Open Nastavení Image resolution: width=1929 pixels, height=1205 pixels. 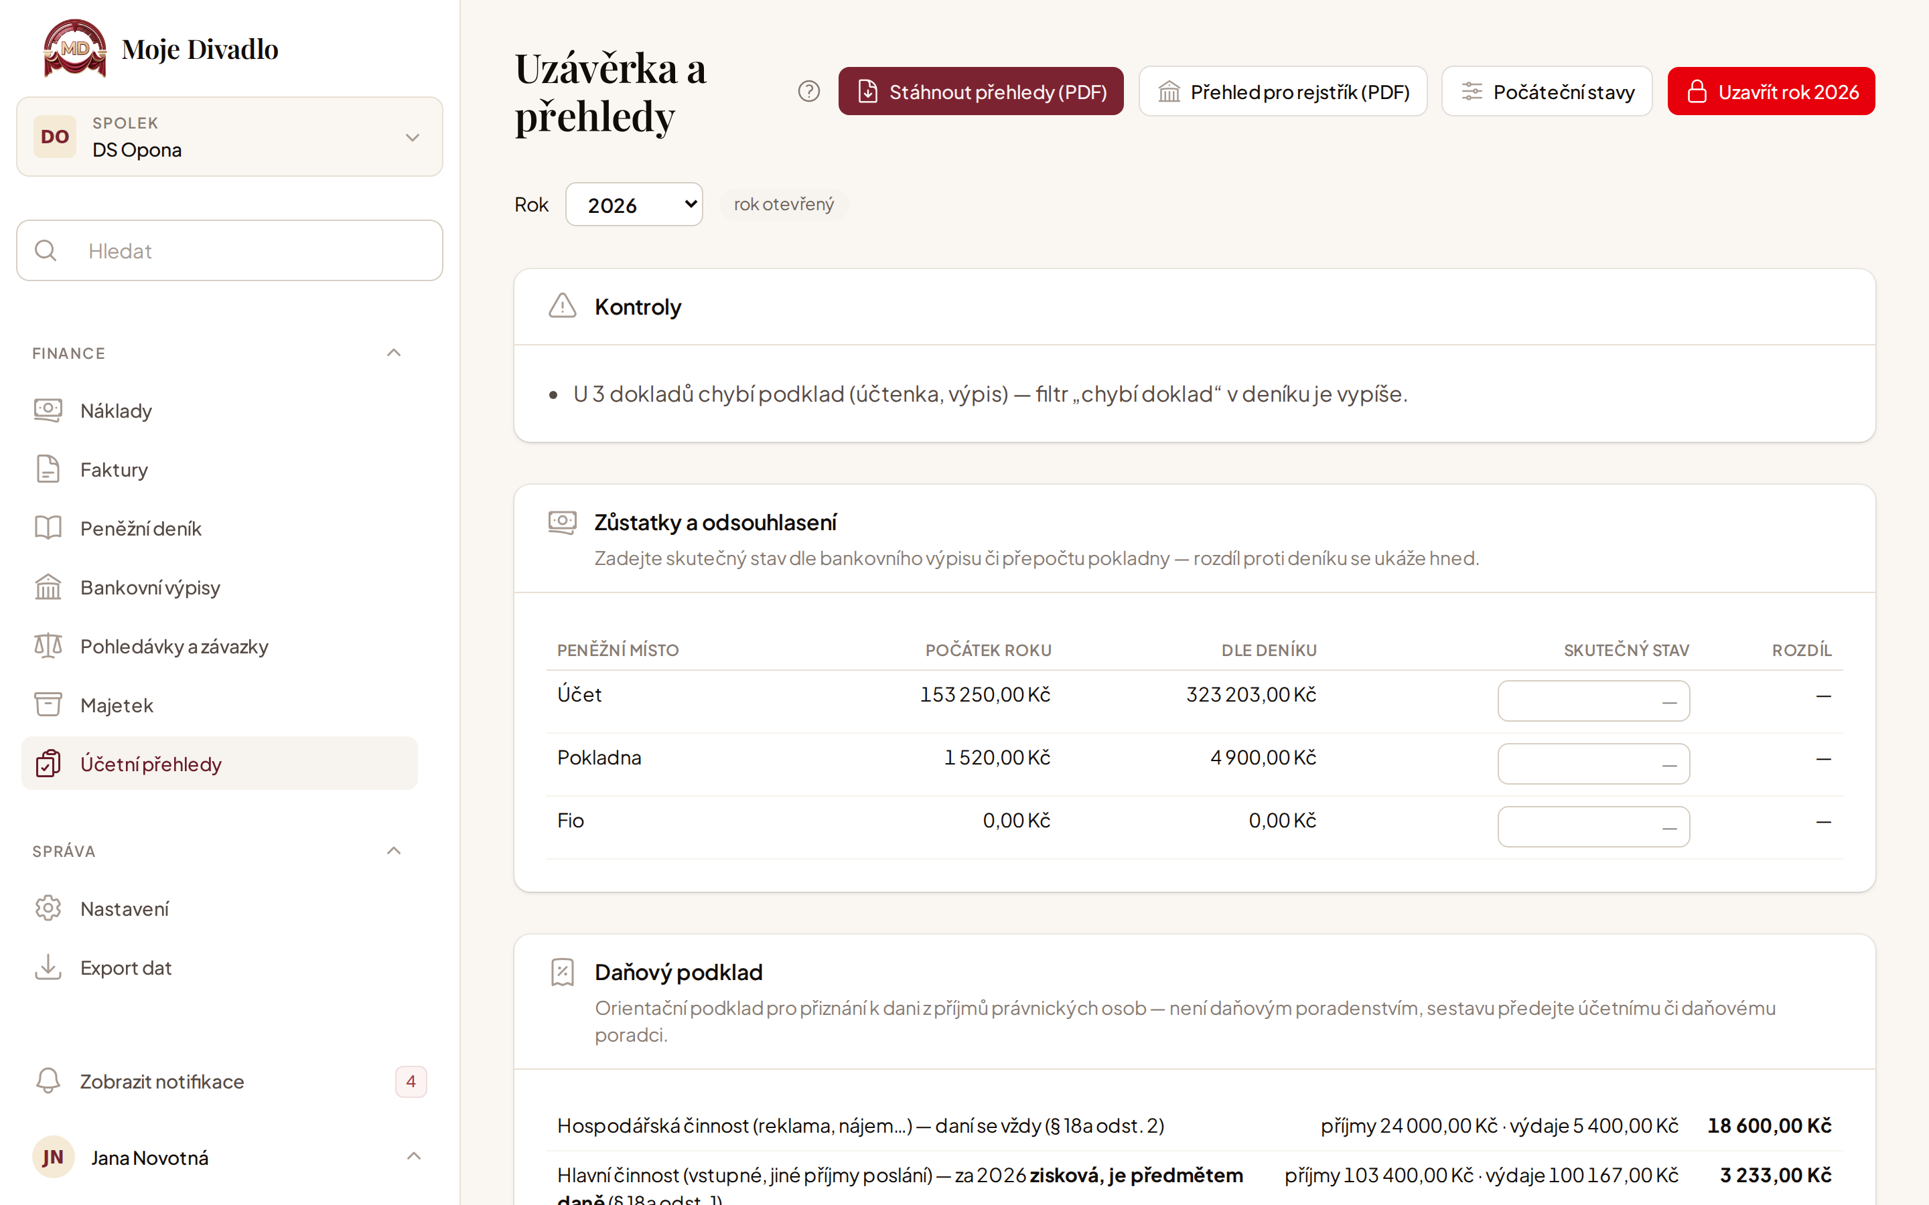[220, 908]
